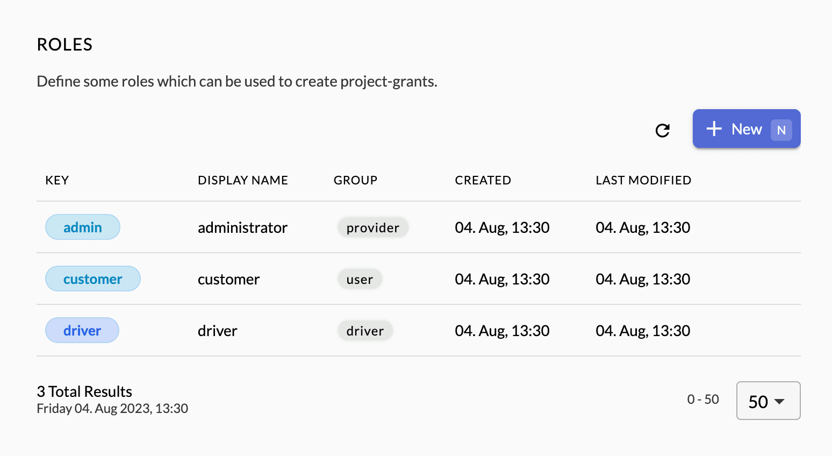
Task: Click the New role button label
Action: 747,129
